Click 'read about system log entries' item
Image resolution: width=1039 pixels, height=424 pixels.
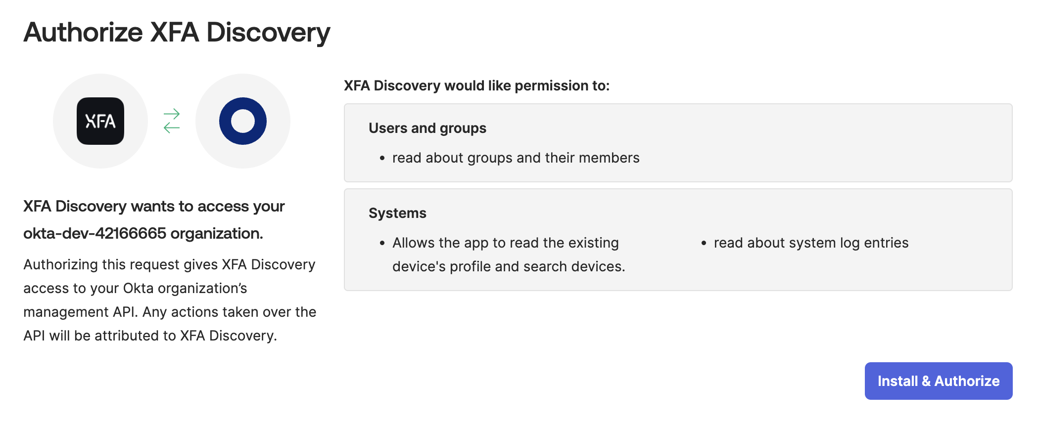click(x=811, y=243)
